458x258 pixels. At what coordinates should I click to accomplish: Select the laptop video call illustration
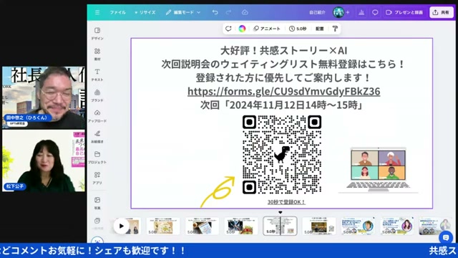[x=378, y=170]
